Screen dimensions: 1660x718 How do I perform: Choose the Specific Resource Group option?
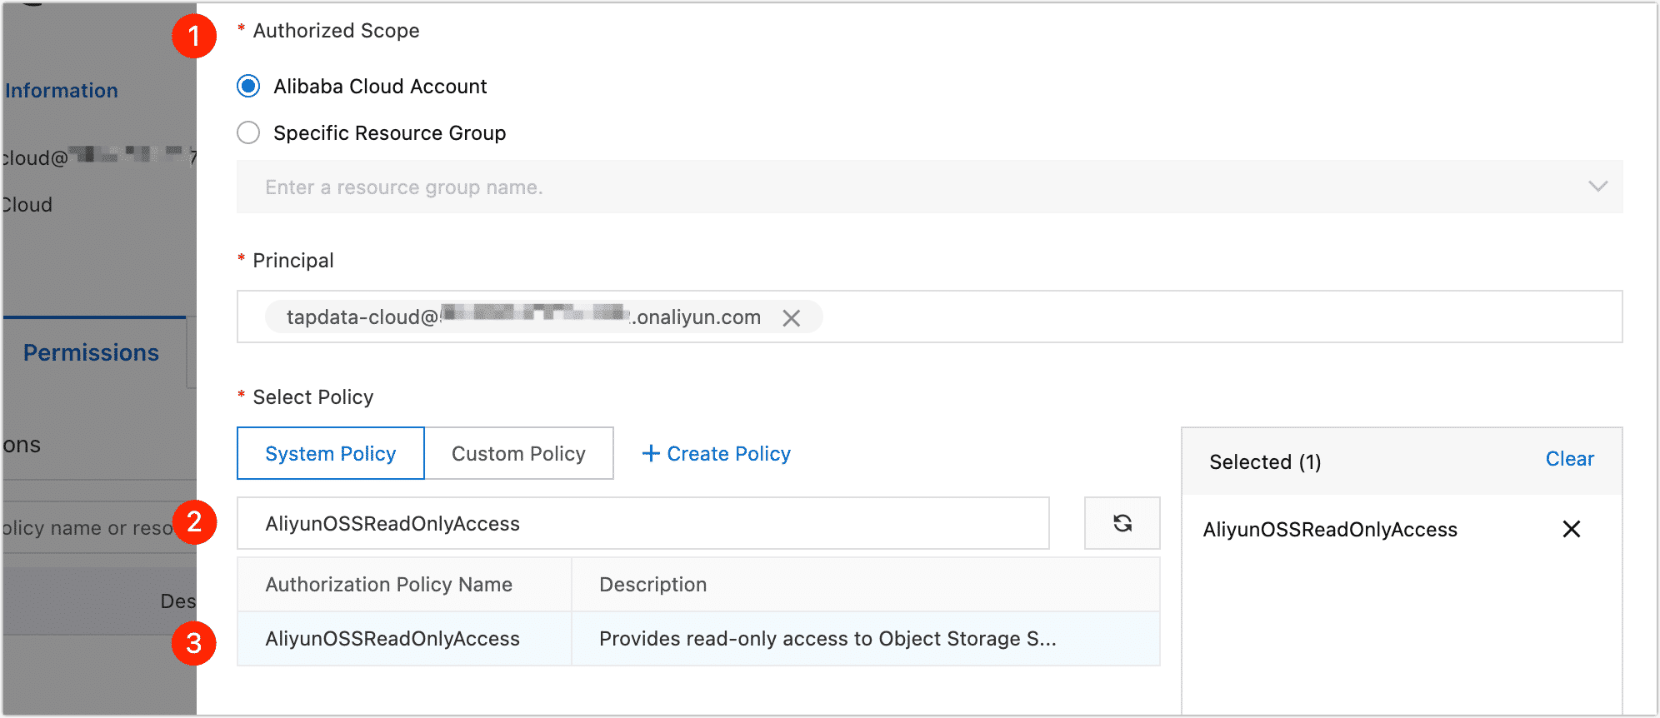248,133
